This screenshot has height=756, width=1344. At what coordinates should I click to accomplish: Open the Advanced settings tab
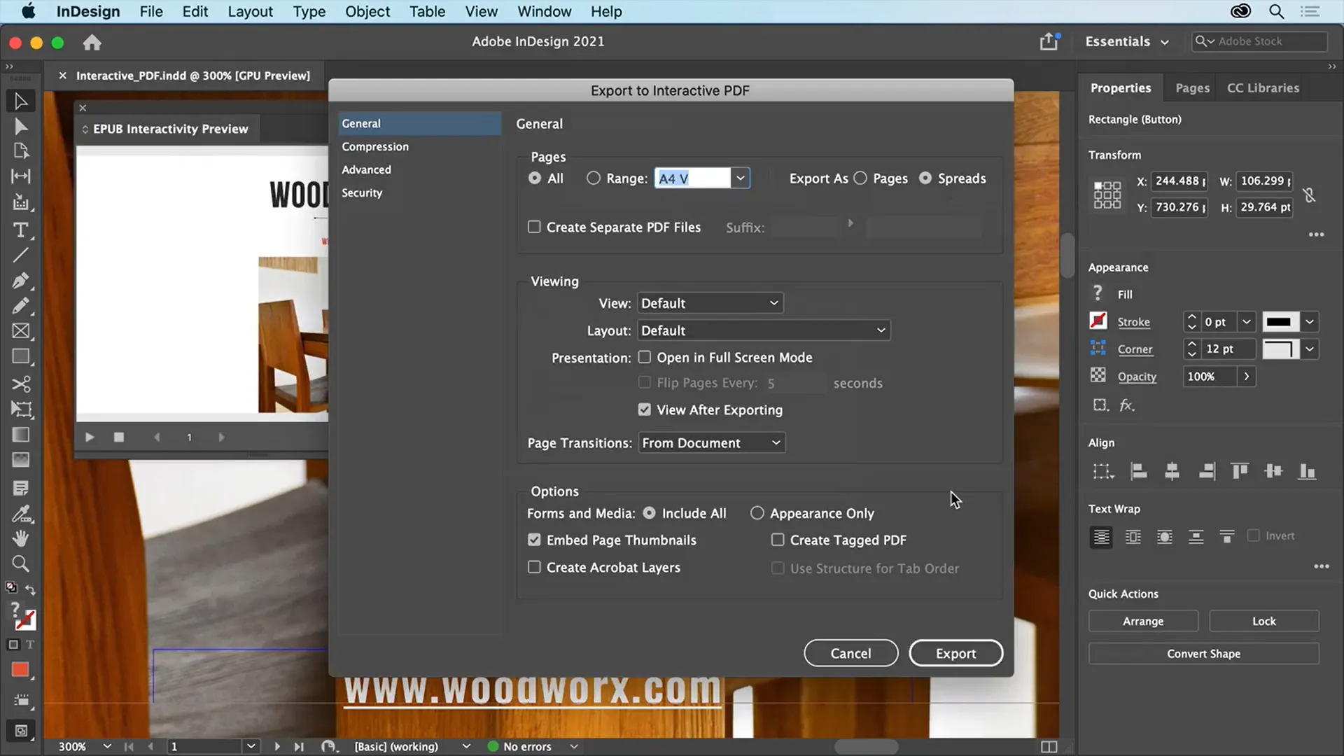point(367,169)
